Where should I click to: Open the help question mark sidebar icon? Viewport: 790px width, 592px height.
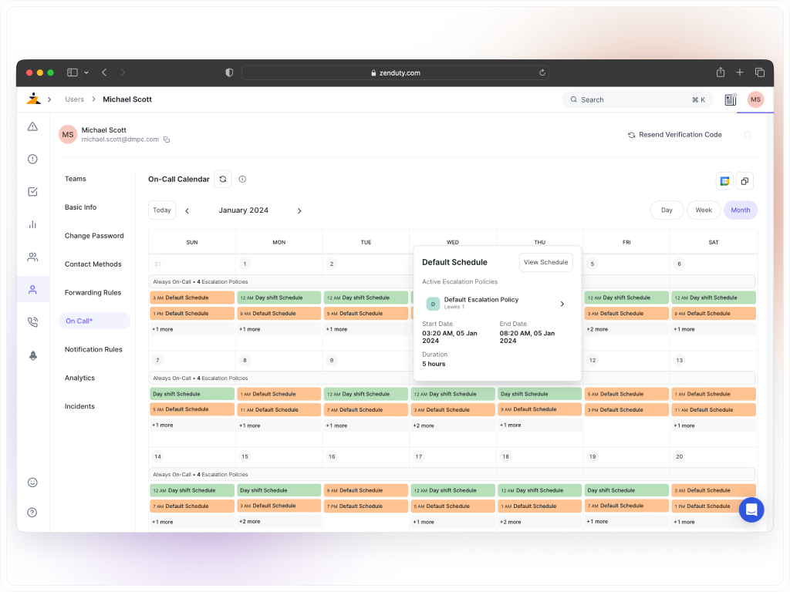click(x=32, y=513)
